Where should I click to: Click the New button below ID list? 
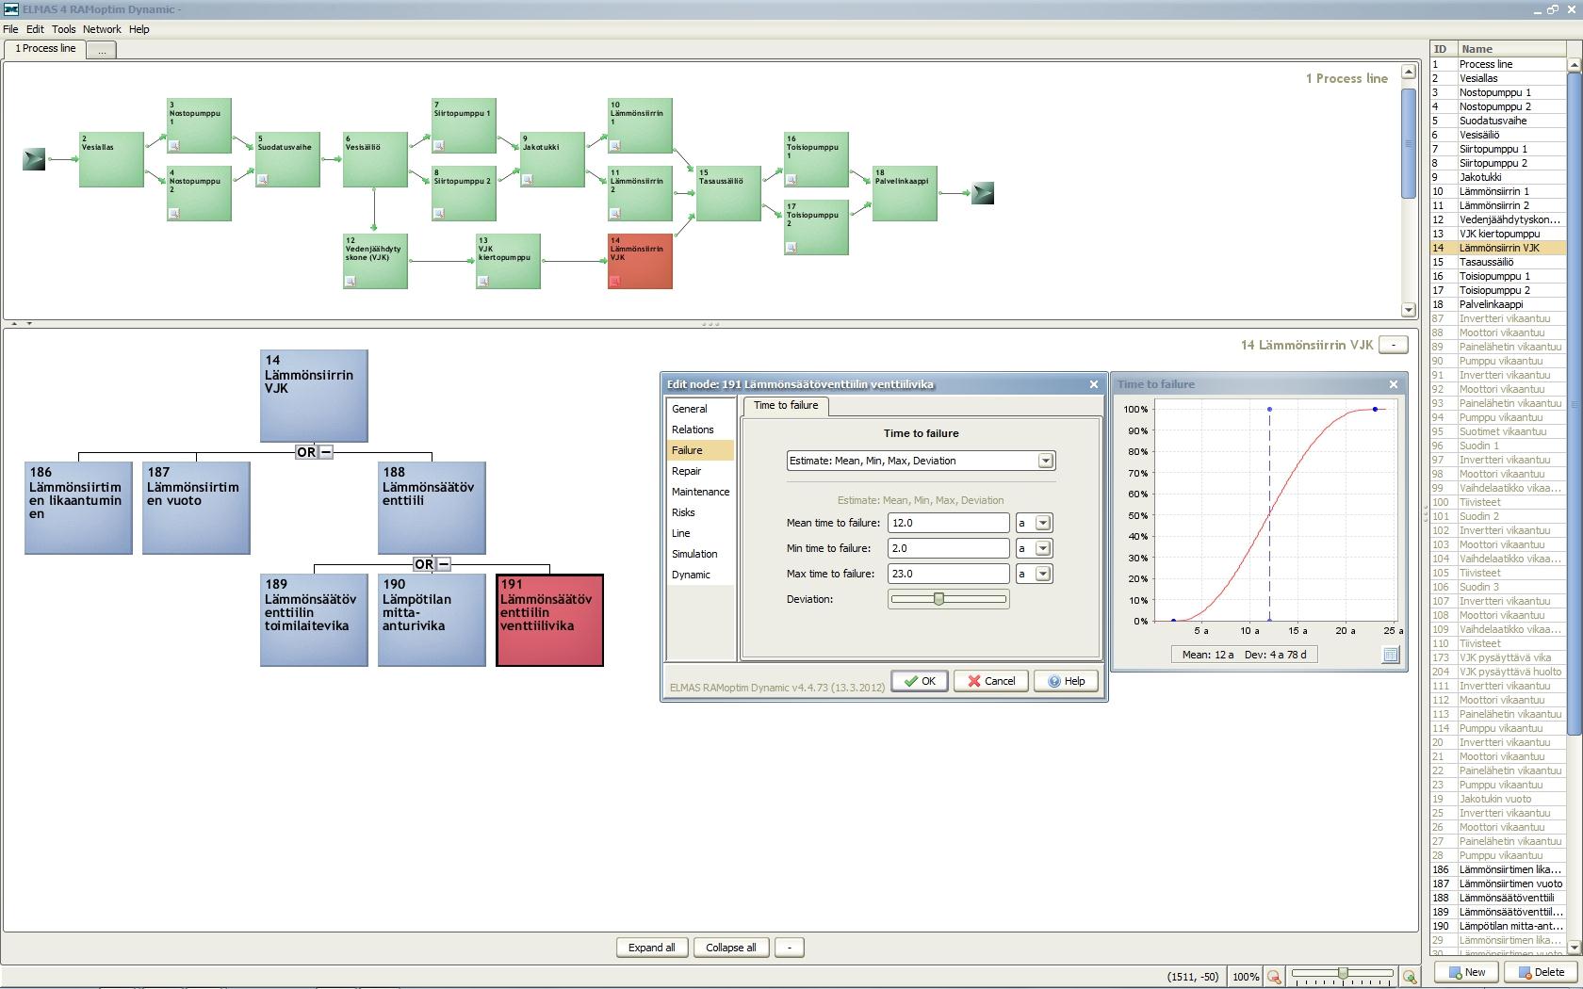1466,972
